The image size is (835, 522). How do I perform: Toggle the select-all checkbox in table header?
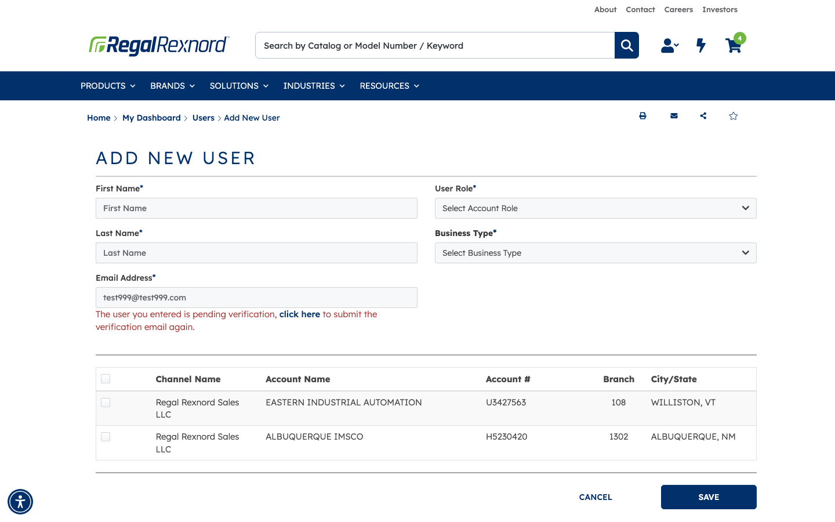(x=106, y=379)
